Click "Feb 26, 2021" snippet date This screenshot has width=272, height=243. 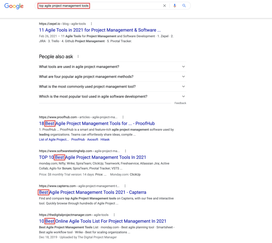pyautogui.click(x=48, y=36)
